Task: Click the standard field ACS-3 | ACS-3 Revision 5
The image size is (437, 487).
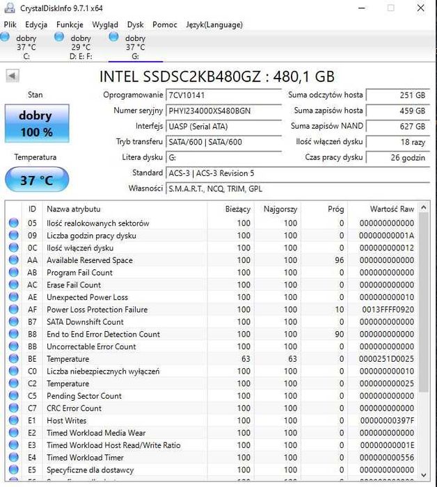Action: [298, 173]
